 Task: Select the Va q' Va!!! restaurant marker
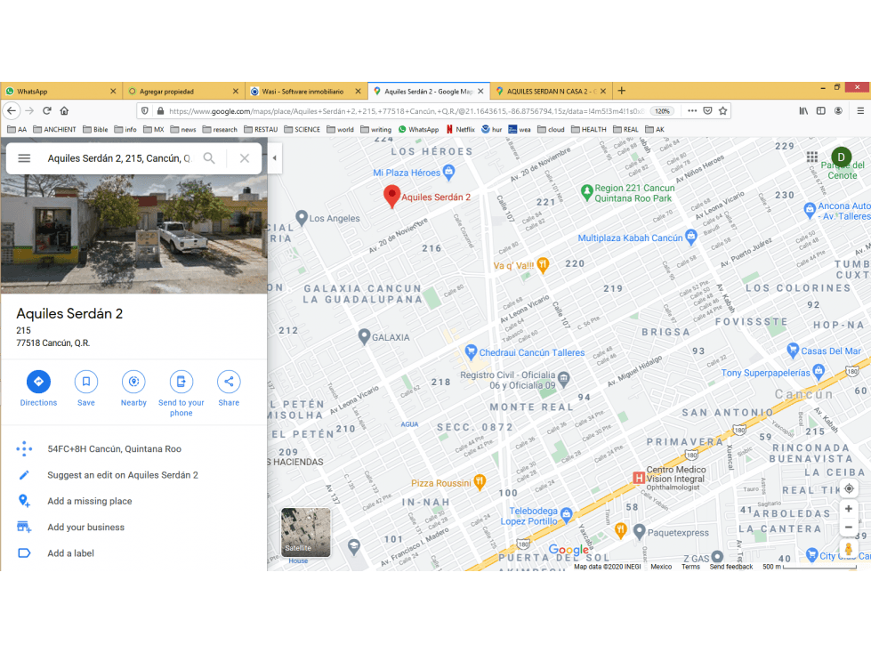pos(544,265)
